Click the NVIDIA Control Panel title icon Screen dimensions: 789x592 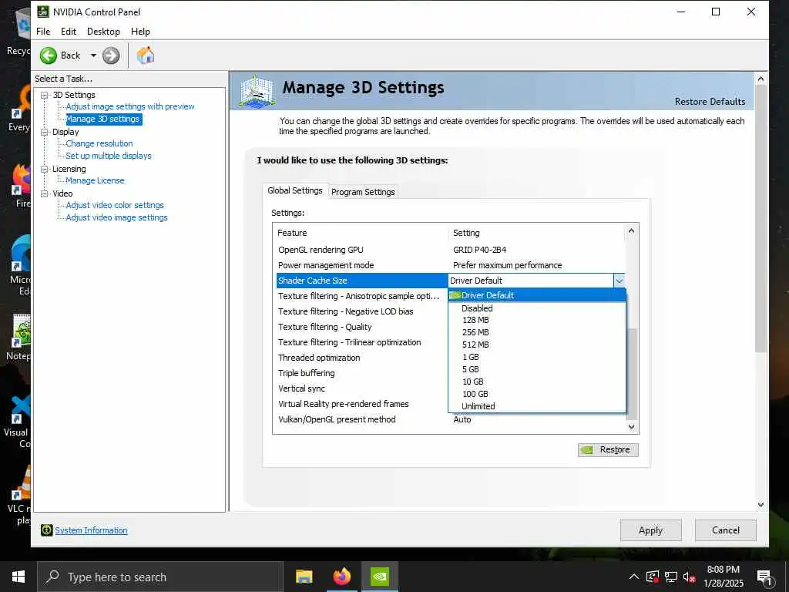43,12
